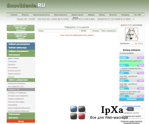The image size is (149, 124).
Task: Open the Автоматический заработок! quick message
Action: (x=130, y=61)
